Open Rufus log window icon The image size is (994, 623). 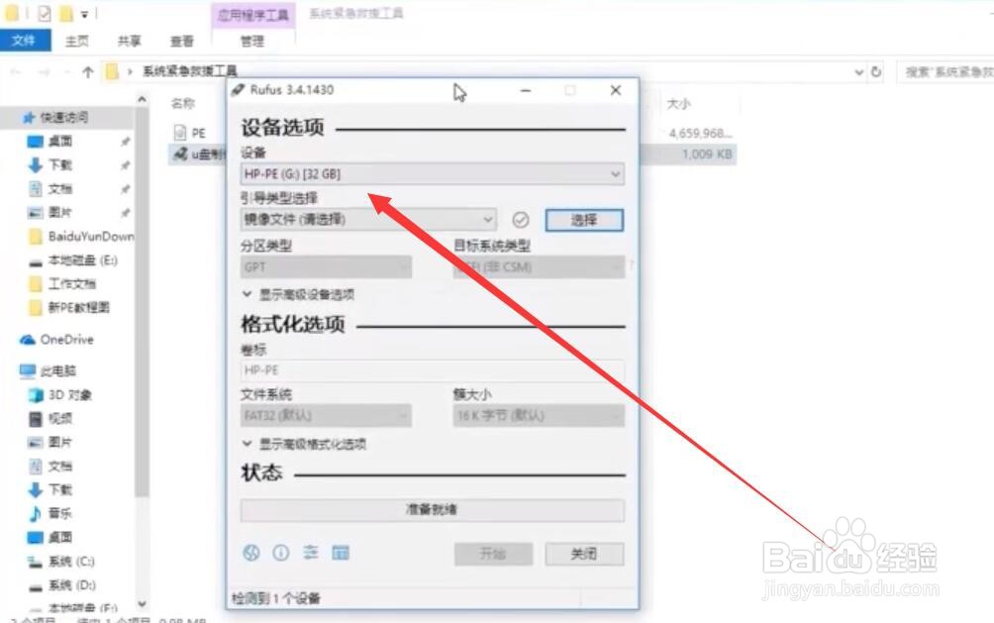pos(341,554)
